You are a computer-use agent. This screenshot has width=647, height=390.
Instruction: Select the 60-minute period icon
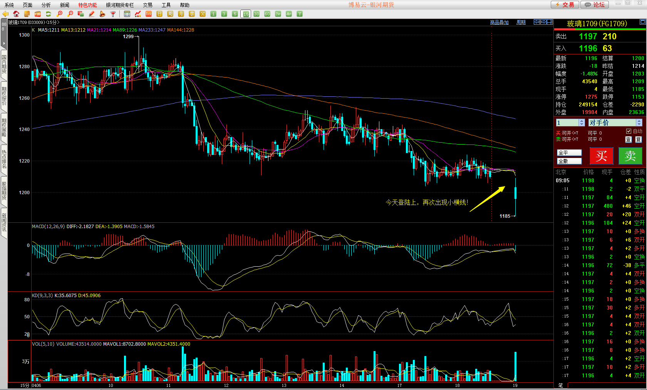[267, 14]
